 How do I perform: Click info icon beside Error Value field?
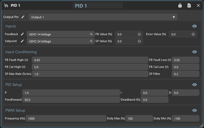tap(193, 34)
